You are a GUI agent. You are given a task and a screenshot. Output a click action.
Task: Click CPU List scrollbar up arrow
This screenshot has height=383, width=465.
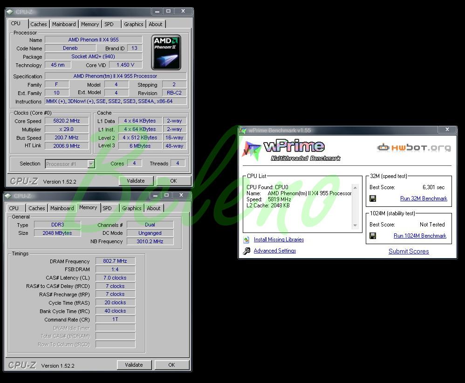coord(355,187)
